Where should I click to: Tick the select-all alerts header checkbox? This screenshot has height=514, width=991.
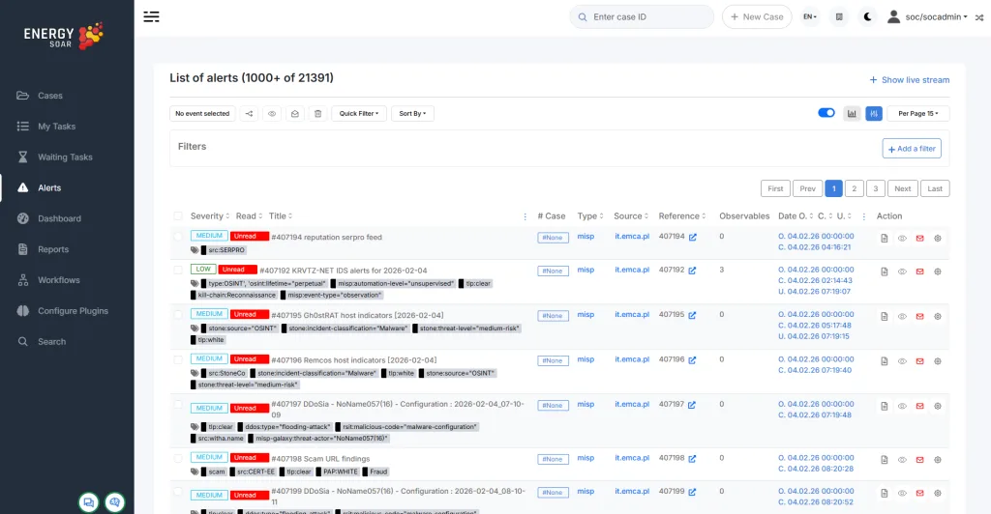tap(177, 216)
